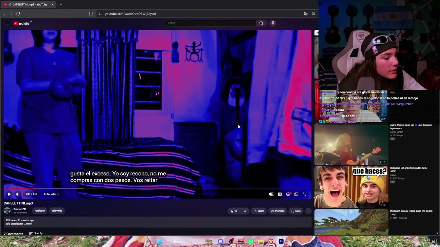The height and width of the screenshot is (247, 440).
Task: Turn on subtitles with the CC button
Action: click(280, 194)
